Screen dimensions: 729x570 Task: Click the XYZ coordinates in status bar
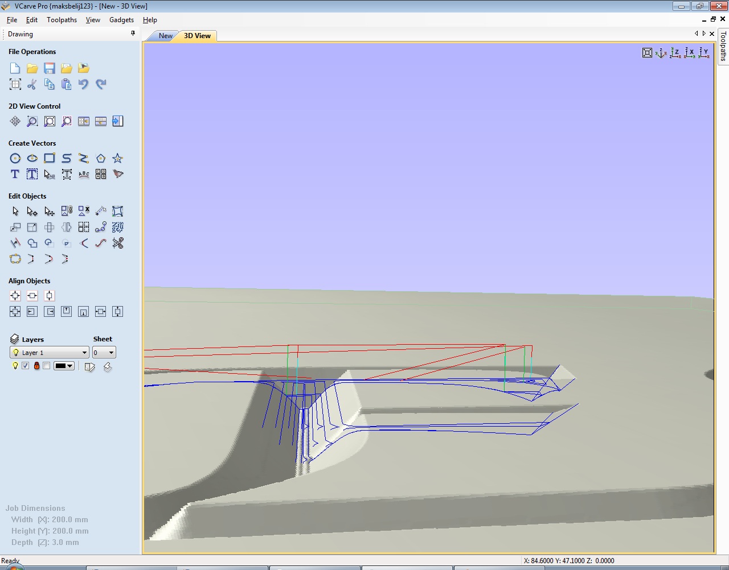pos(569,561)
